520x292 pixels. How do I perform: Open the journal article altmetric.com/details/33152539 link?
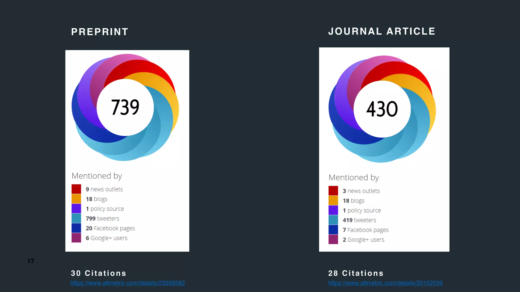(385, 283)
